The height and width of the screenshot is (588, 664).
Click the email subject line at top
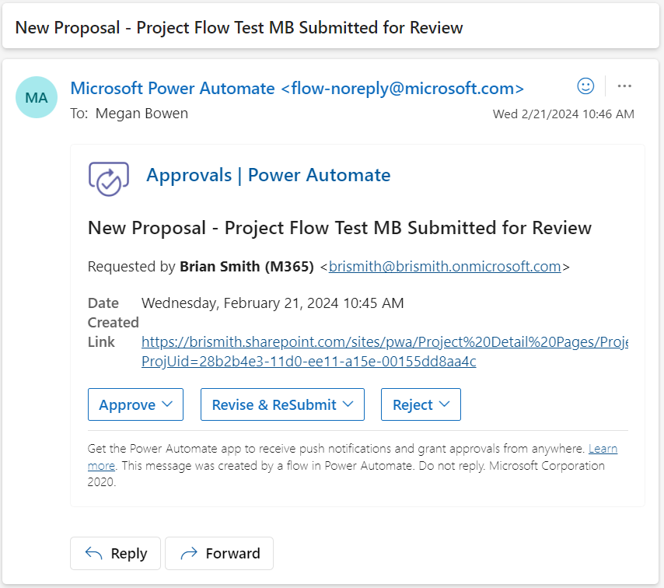pos(239,27)
